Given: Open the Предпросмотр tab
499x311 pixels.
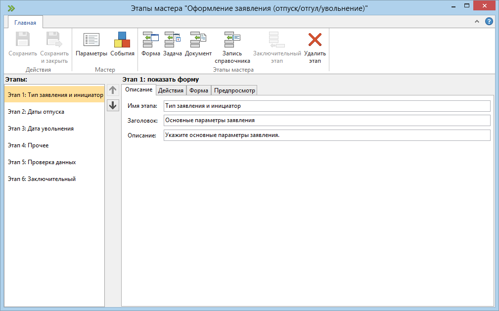Looking at the screenshot, I should [x=234, y=90].
